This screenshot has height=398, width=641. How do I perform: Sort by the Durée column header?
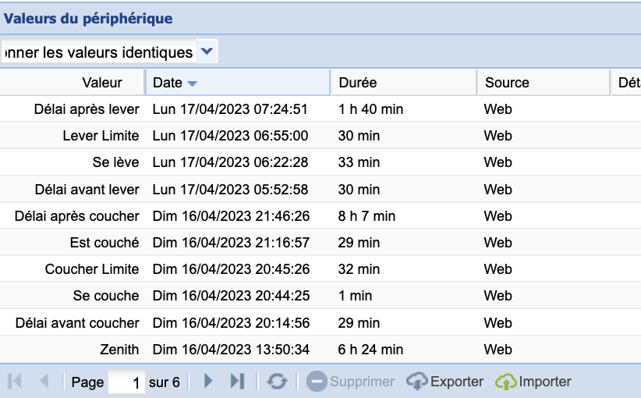tap(357, 83)
